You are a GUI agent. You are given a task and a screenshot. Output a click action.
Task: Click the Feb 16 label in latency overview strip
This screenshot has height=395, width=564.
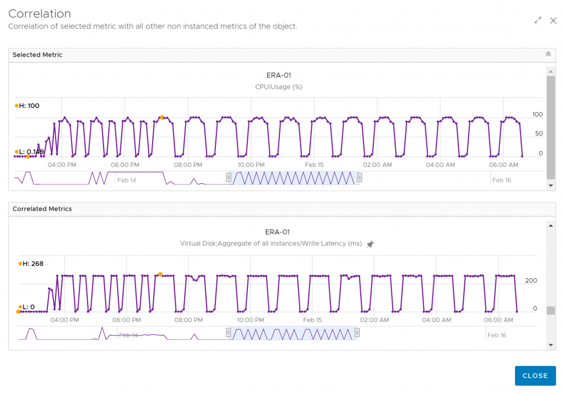coord(497,336)
